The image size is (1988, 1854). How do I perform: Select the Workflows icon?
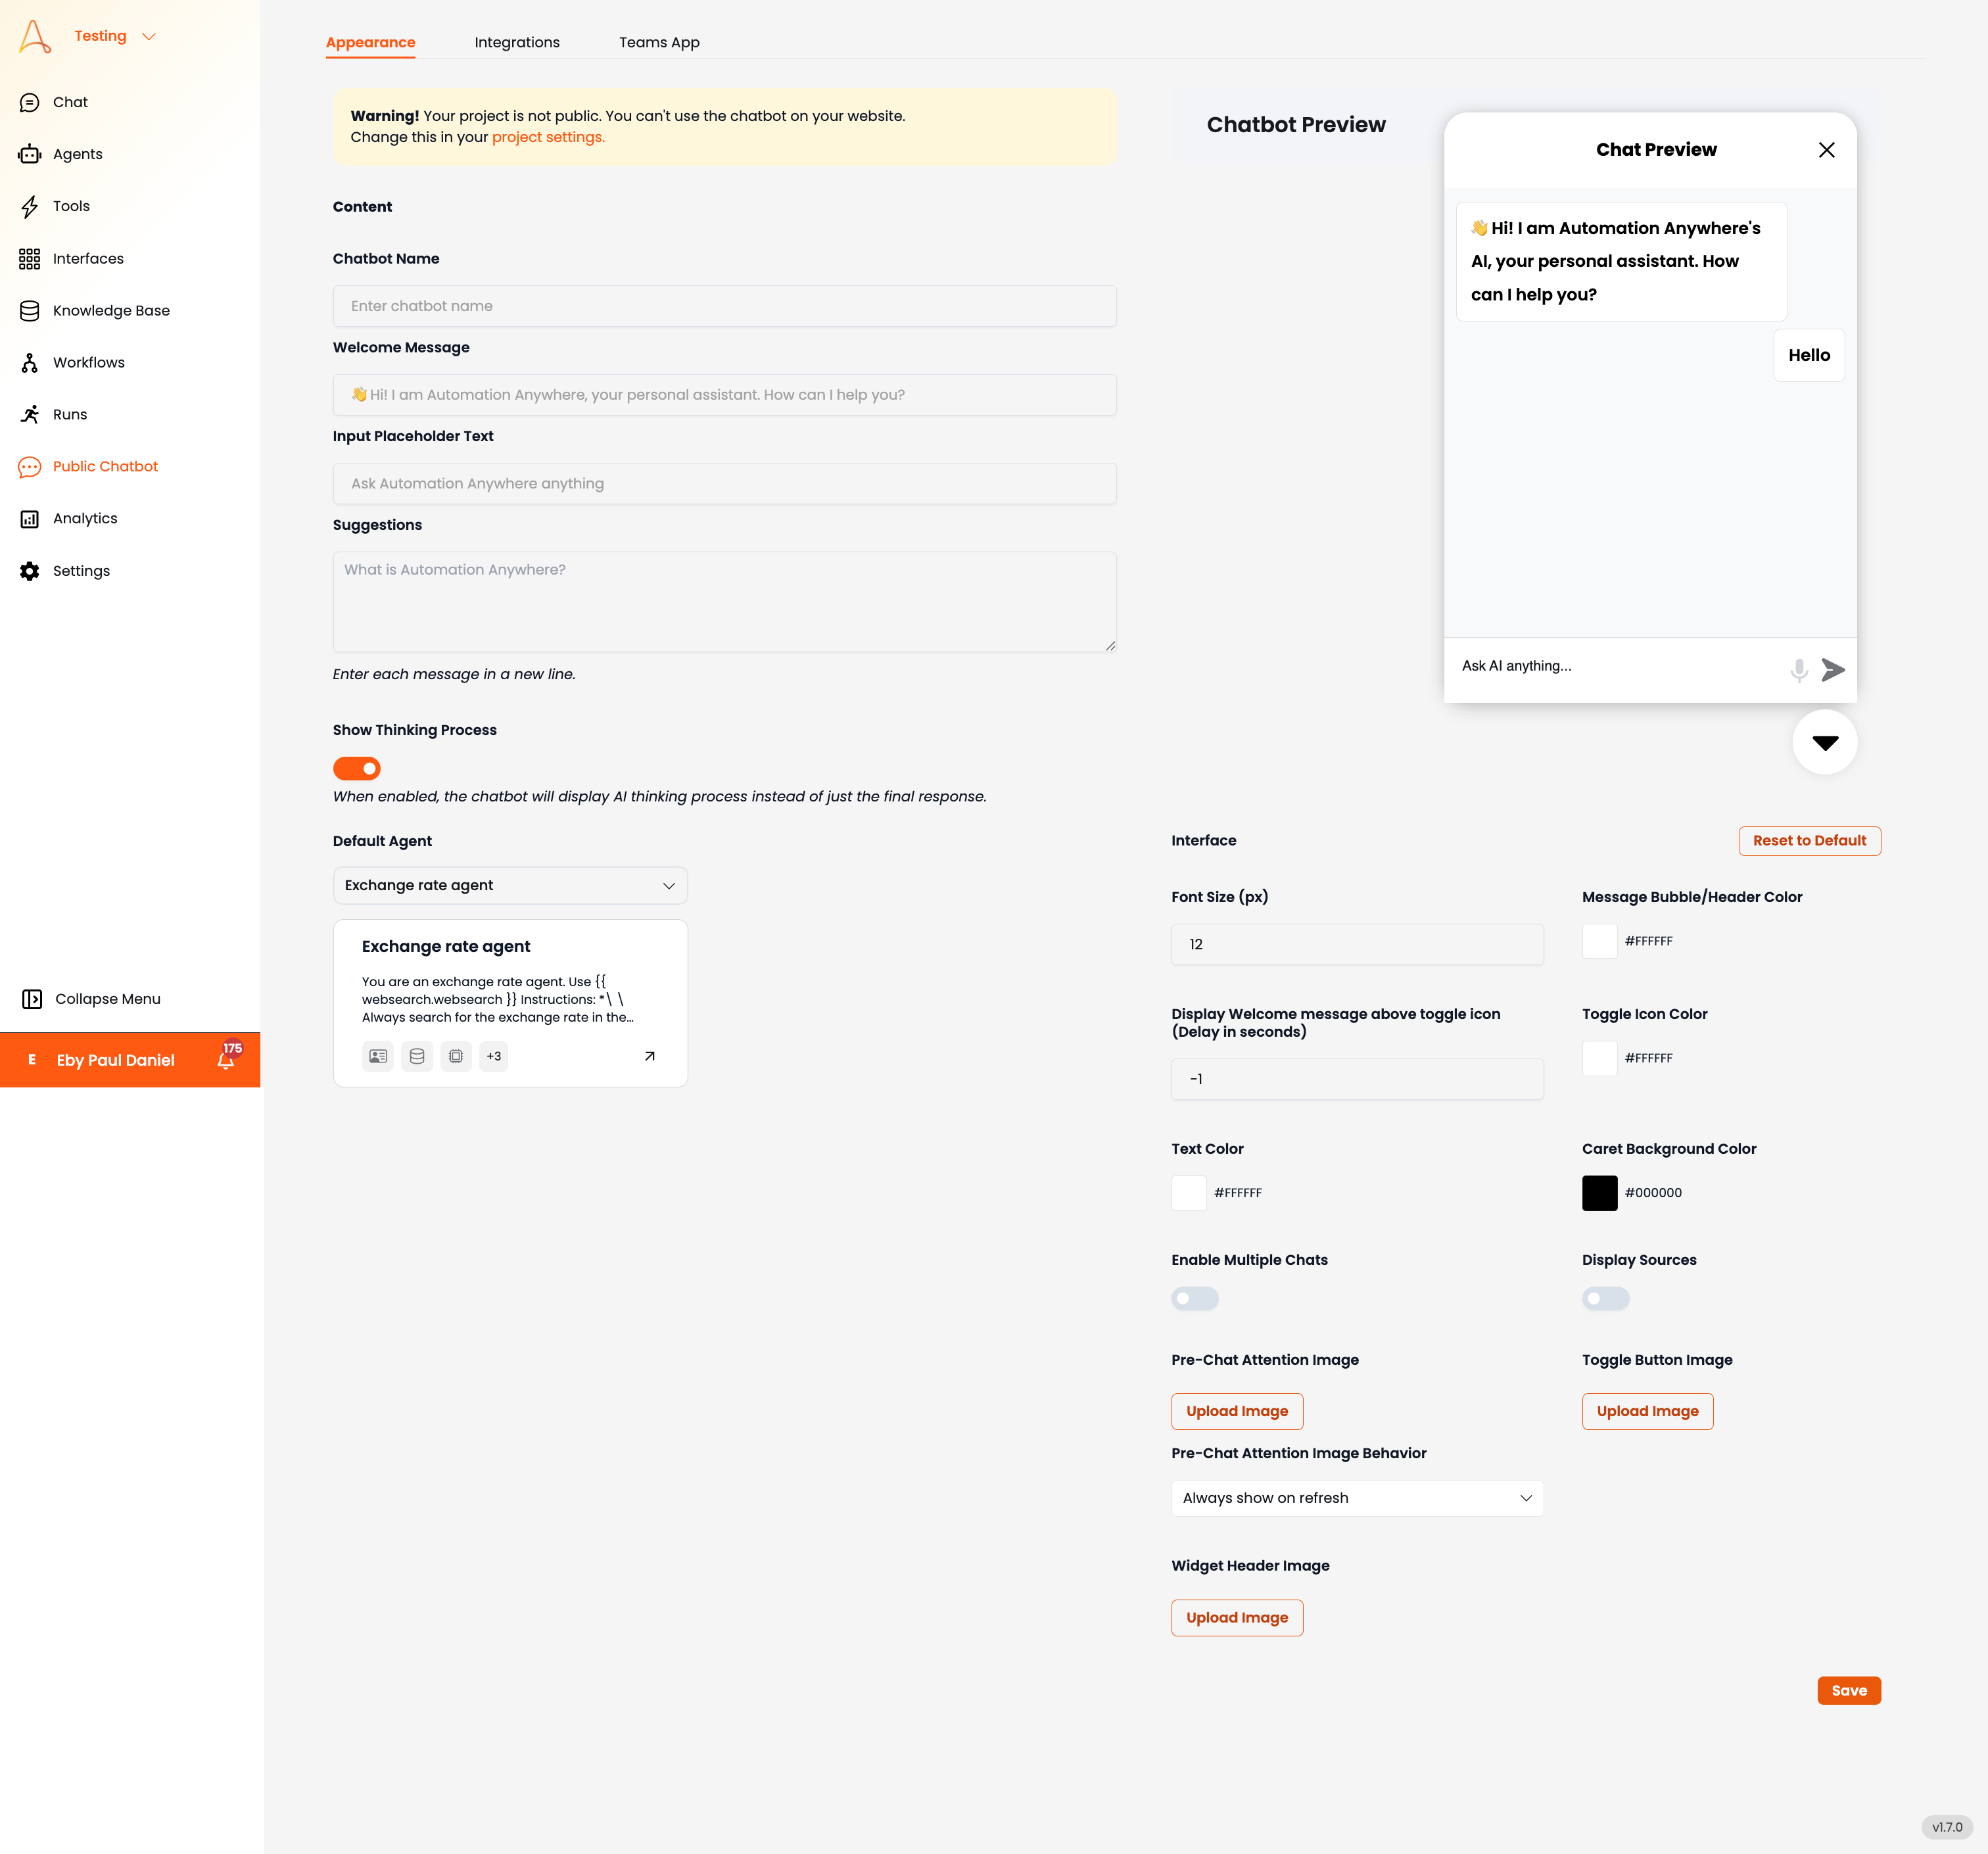click(x=30, y=363)
